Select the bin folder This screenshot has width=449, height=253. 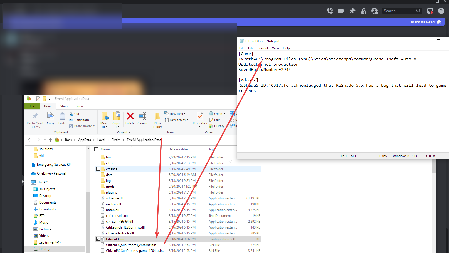coord(108,157)
